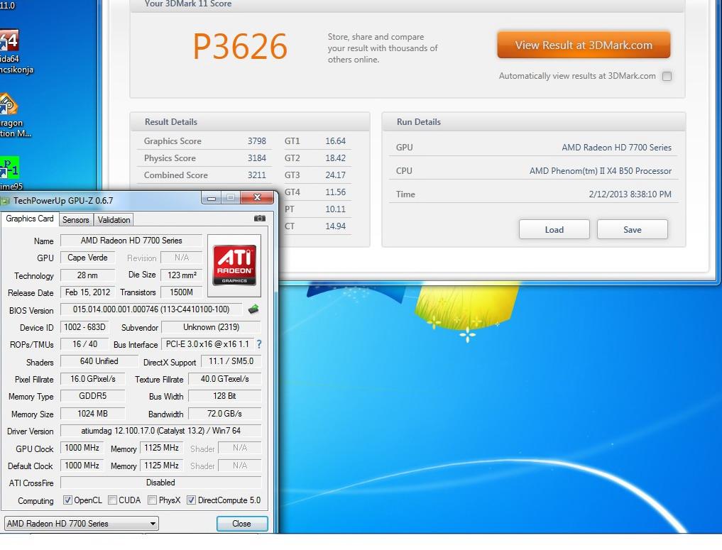Click the BIOS save chip icon

pos(253,309)
